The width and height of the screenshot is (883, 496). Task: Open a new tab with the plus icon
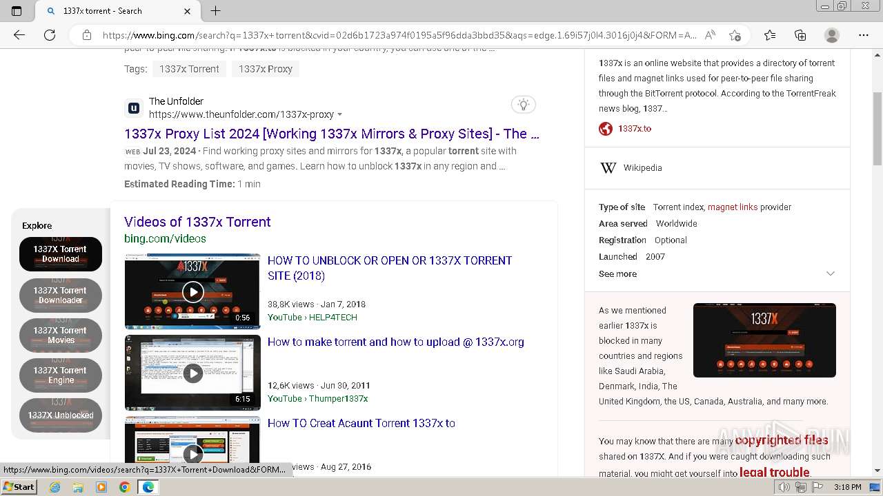click(x=215, y=11)
